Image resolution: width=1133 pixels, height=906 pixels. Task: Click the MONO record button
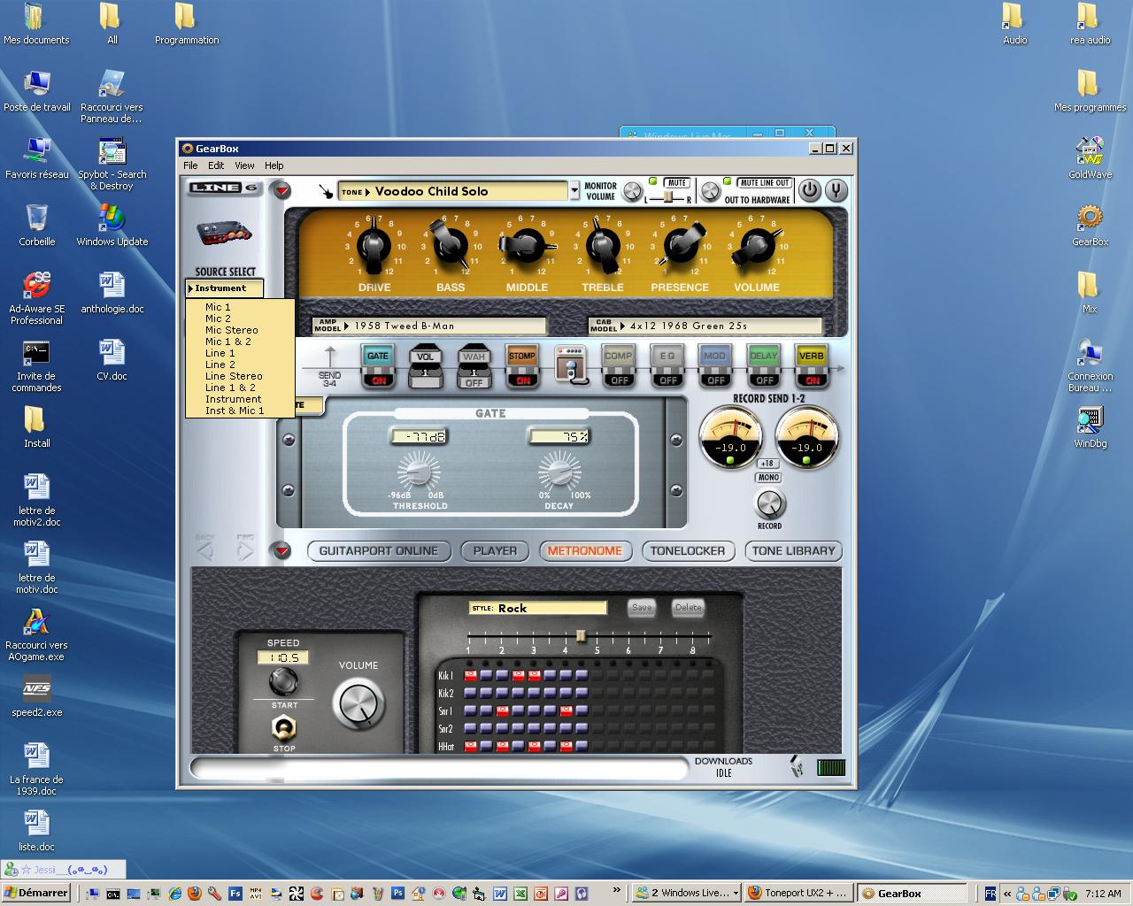tap(768, 478)
